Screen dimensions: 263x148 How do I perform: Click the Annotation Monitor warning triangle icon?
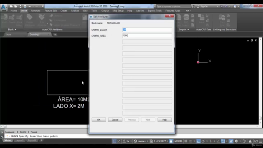[250, 141]
